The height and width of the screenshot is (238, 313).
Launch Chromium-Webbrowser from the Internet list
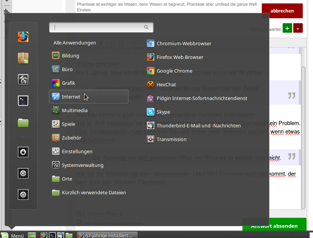179,43
